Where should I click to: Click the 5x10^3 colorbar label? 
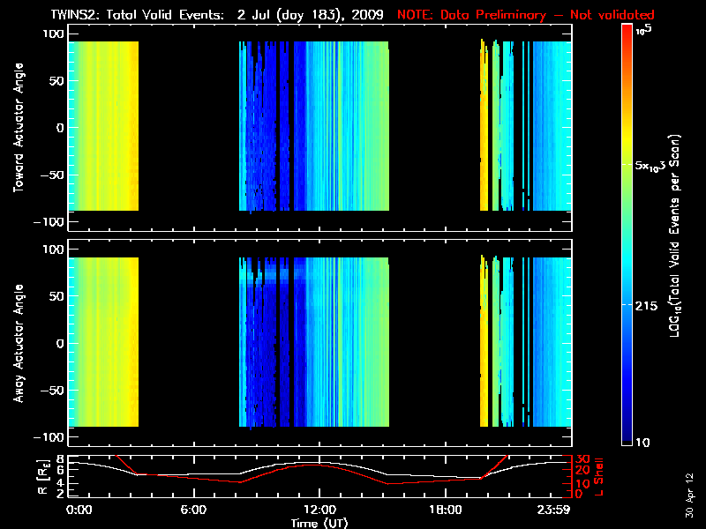(657, 165)
